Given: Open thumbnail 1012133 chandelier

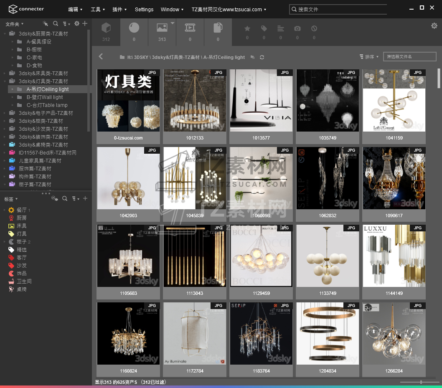Looking at the screenshot, I should click(x=195, y=101).
